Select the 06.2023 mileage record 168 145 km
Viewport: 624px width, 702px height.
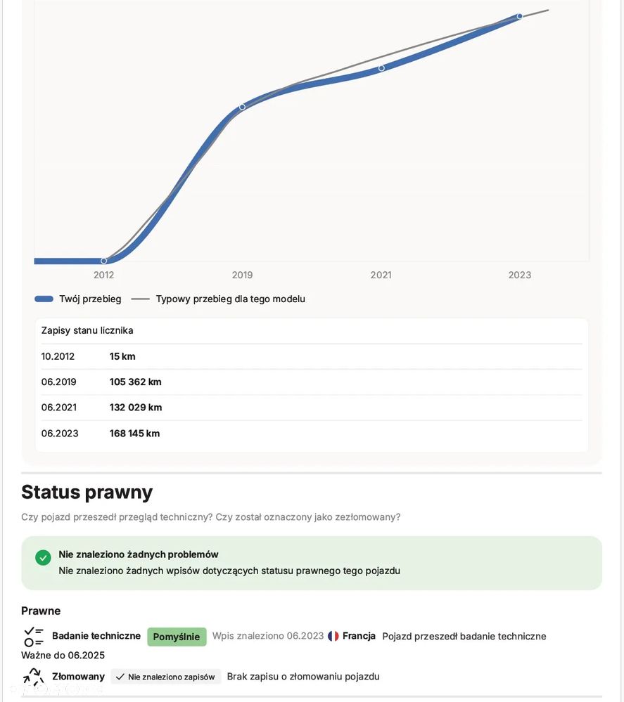point(134,434)
